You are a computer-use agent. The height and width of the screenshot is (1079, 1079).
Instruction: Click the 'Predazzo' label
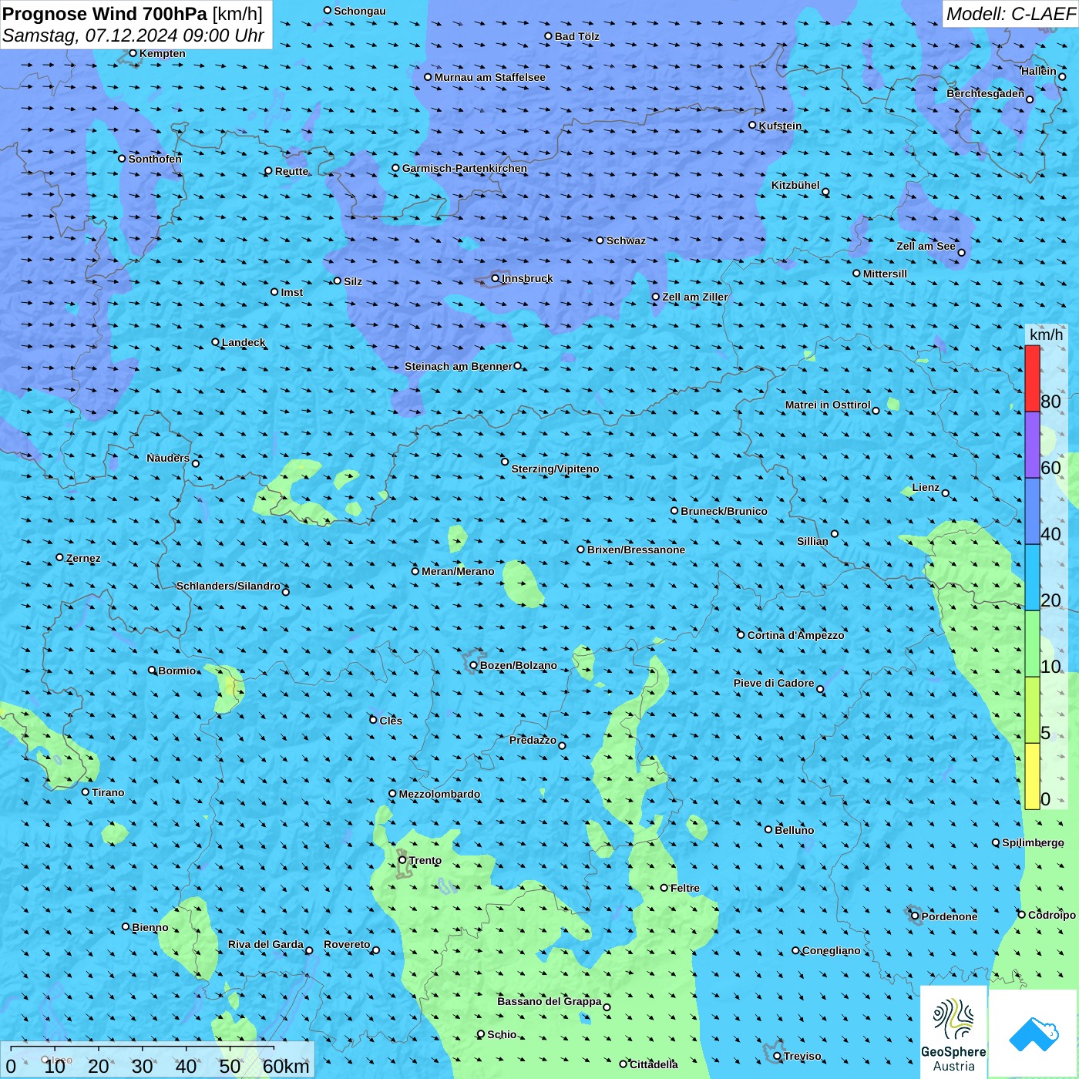pyautogui.click(x=533, y=740)
